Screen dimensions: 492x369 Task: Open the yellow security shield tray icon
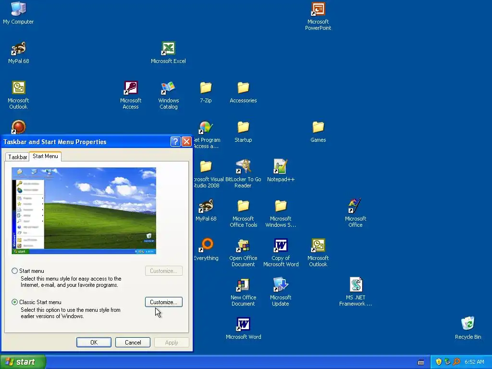(439, 362)
